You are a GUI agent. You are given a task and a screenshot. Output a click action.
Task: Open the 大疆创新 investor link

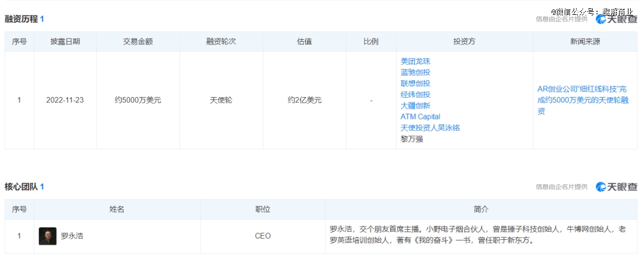tap(415, 106)
